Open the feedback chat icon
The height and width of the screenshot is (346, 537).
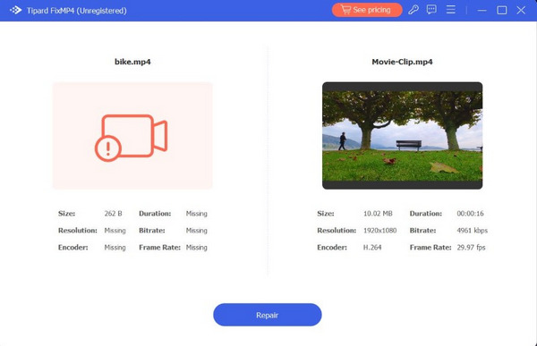pos(431,10)
